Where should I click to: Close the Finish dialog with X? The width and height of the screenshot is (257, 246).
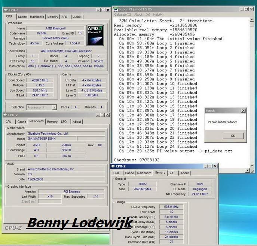(244, 111)
